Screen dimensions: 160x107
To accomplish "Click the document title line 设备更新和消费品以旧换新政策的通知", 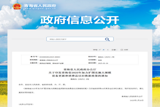I will [x=80, y=76].
